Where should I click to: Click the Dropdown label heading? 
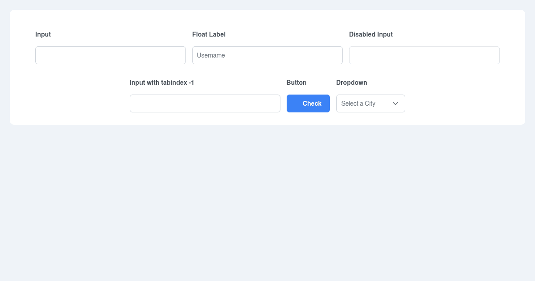click(351, 83)
